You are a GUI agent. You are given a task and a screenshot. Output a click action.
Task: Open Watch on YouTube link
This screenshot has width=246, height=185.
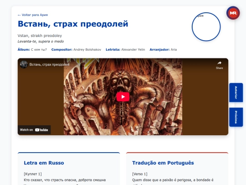click(x=34, y=130)
